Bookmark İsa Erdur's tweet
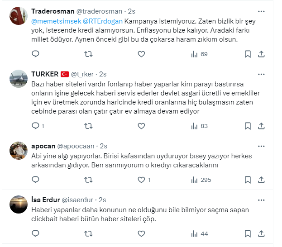This screenshot has height=247, width=282. (248, 234)
